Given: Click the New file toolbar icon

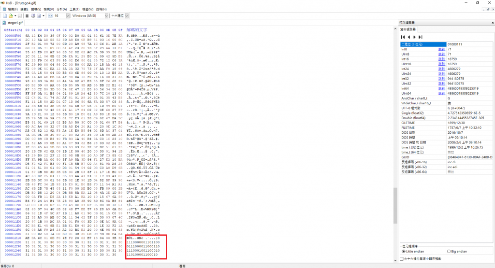Looking at the screenshot, I should pyautogui.click(x=5, y=16).
